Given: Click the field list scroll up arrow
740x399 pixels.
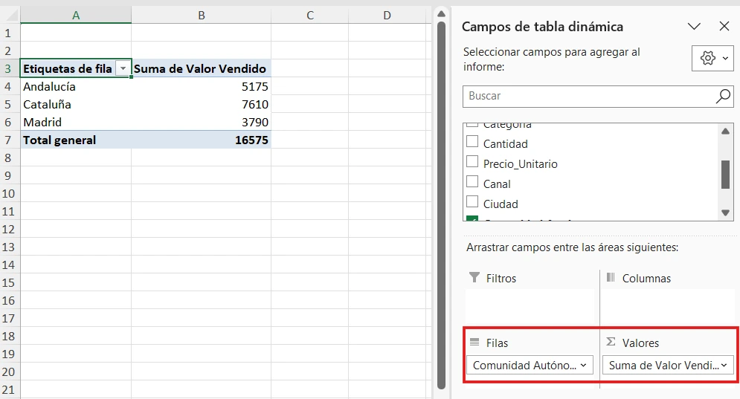Looking at the screenshot, I should tap(725, 131).
